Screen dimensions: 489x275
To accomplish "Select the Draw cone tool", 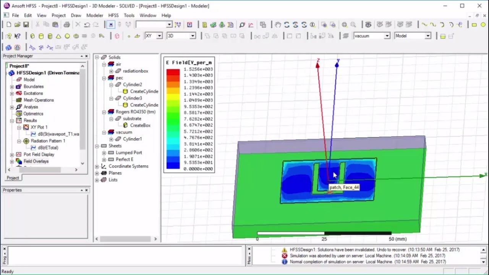I will coord(58,36).
